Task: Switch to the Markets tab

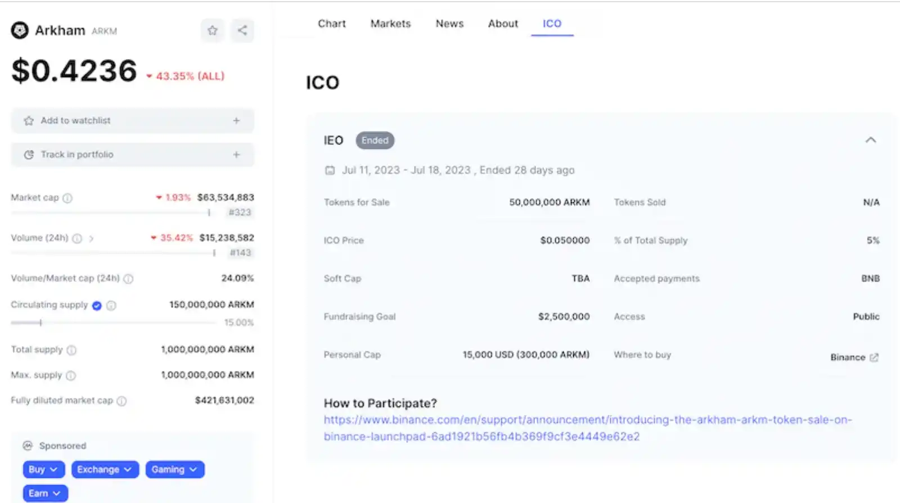Action: click(390, 24)
